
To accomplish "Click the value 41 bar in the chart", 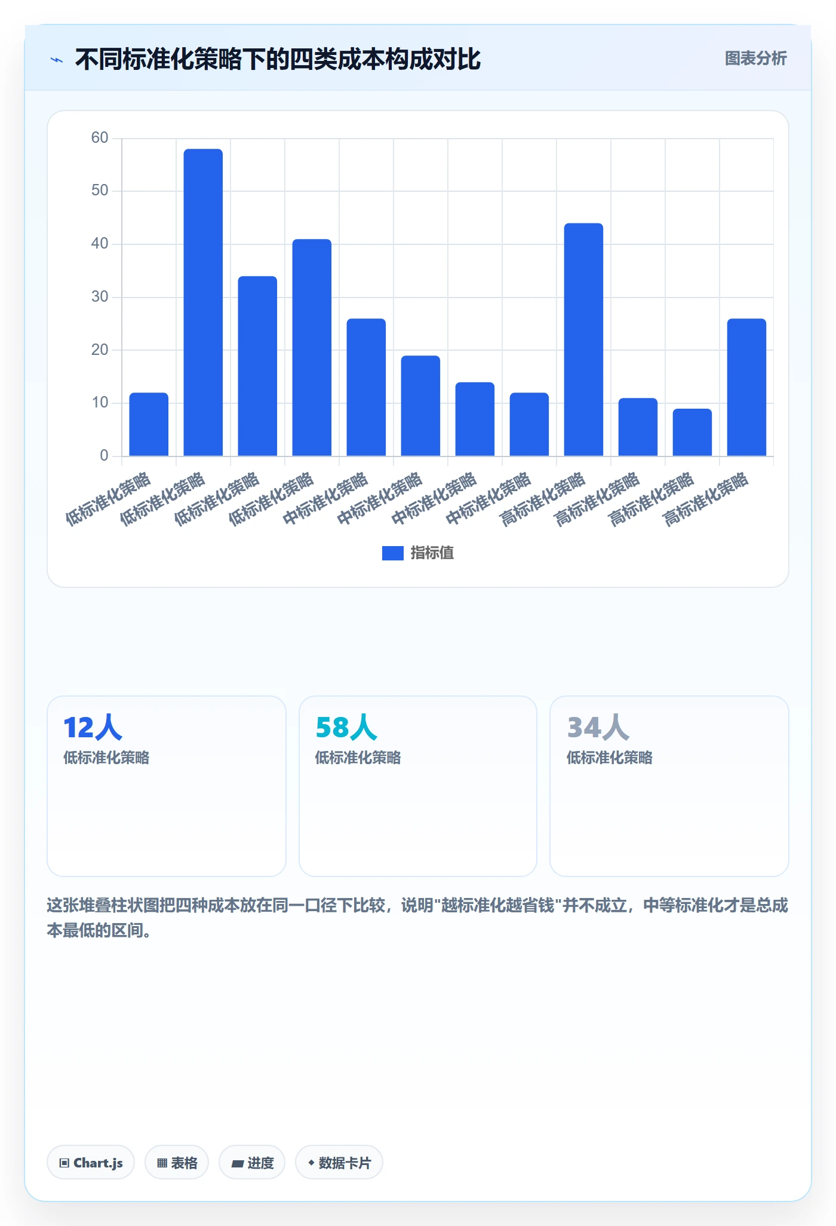I will pos(312,347).
